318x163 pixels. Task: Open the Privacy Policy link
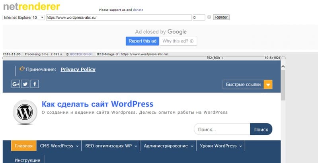coord(78,69)
